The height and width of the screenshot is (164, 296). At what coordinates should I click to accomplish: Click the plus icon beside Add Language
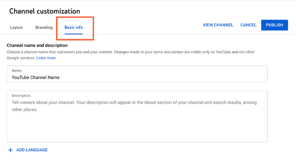[x=10, y=150]
